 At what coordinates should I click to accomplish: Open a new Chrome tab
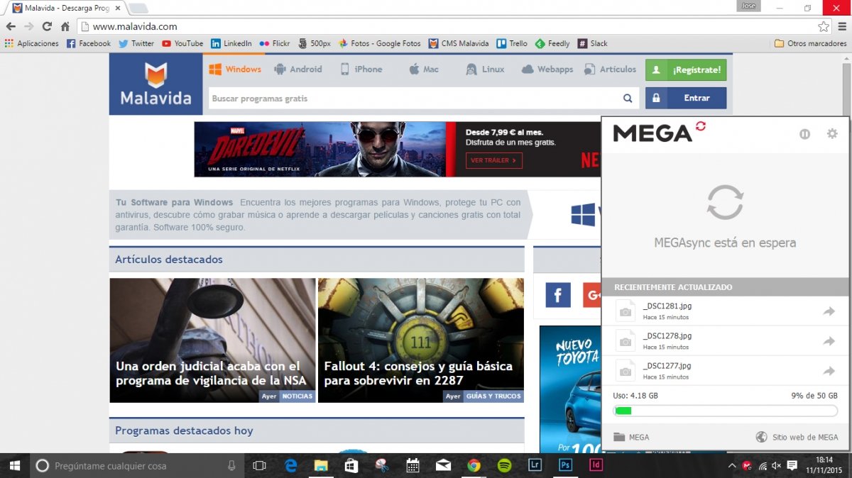click(138, 8)
